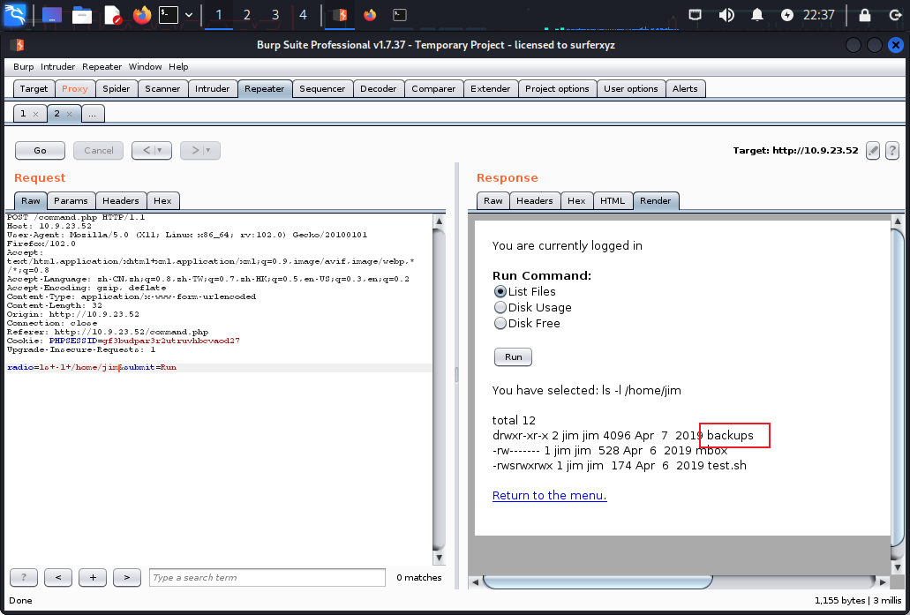Open the Alerts tab
Viewport: 910px width, 615px height.
(x=685, y=89)
